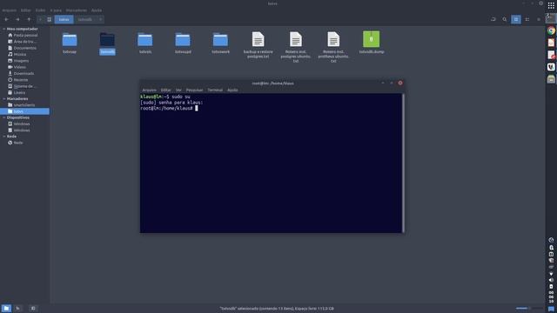Open the applications grid menu
Image resolution: width=557 pixels, height=313 pixels.
coord(551,5)
